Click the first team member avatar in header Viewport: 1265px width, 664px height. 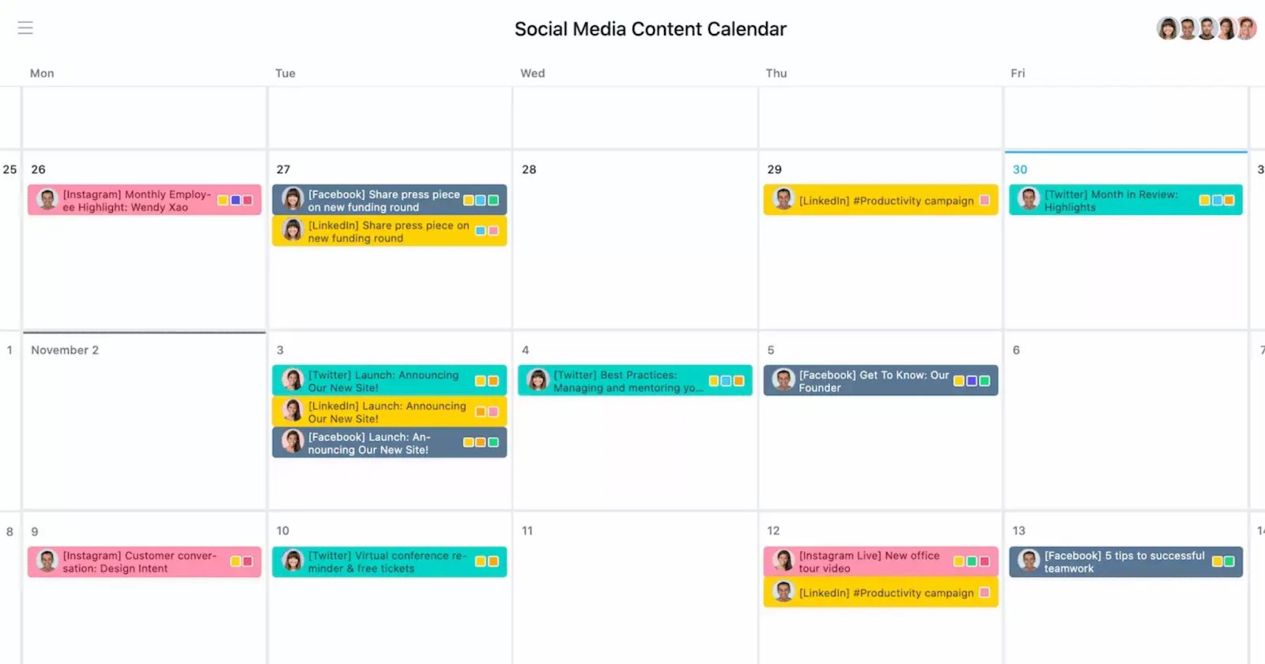(1168, 29)
